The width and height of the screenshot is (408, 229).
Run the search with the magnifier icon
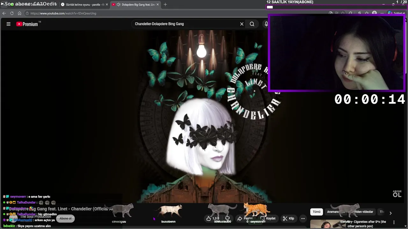pyautogui.click(x=252, y=24)
